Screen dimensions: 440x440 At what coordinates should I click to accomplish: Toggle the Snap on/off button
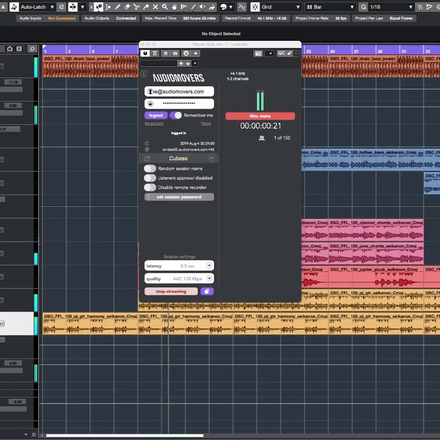[x=255, y=7]
